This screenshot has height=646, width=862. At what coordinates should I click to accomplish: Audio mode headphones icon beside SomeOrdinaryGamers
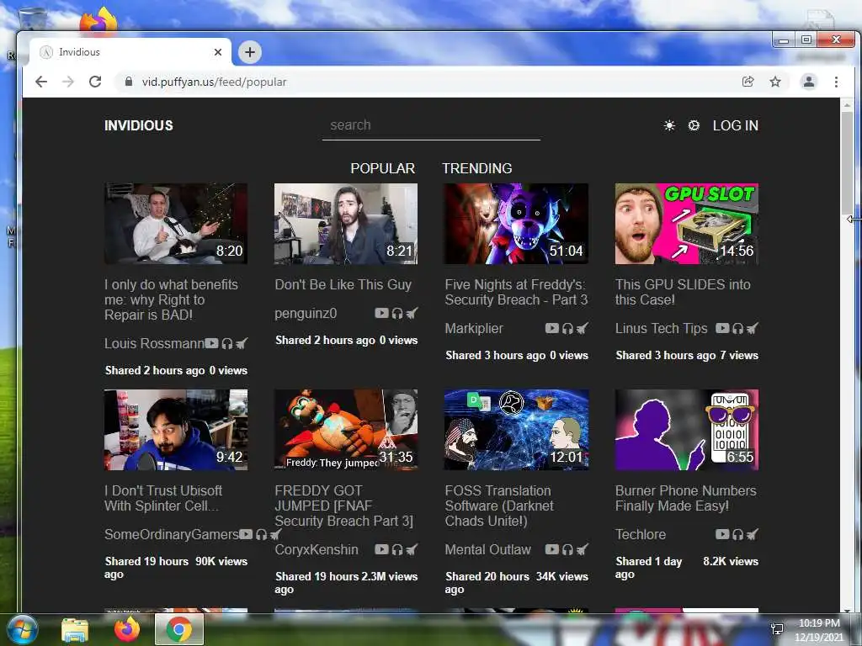tap(261, 534)
